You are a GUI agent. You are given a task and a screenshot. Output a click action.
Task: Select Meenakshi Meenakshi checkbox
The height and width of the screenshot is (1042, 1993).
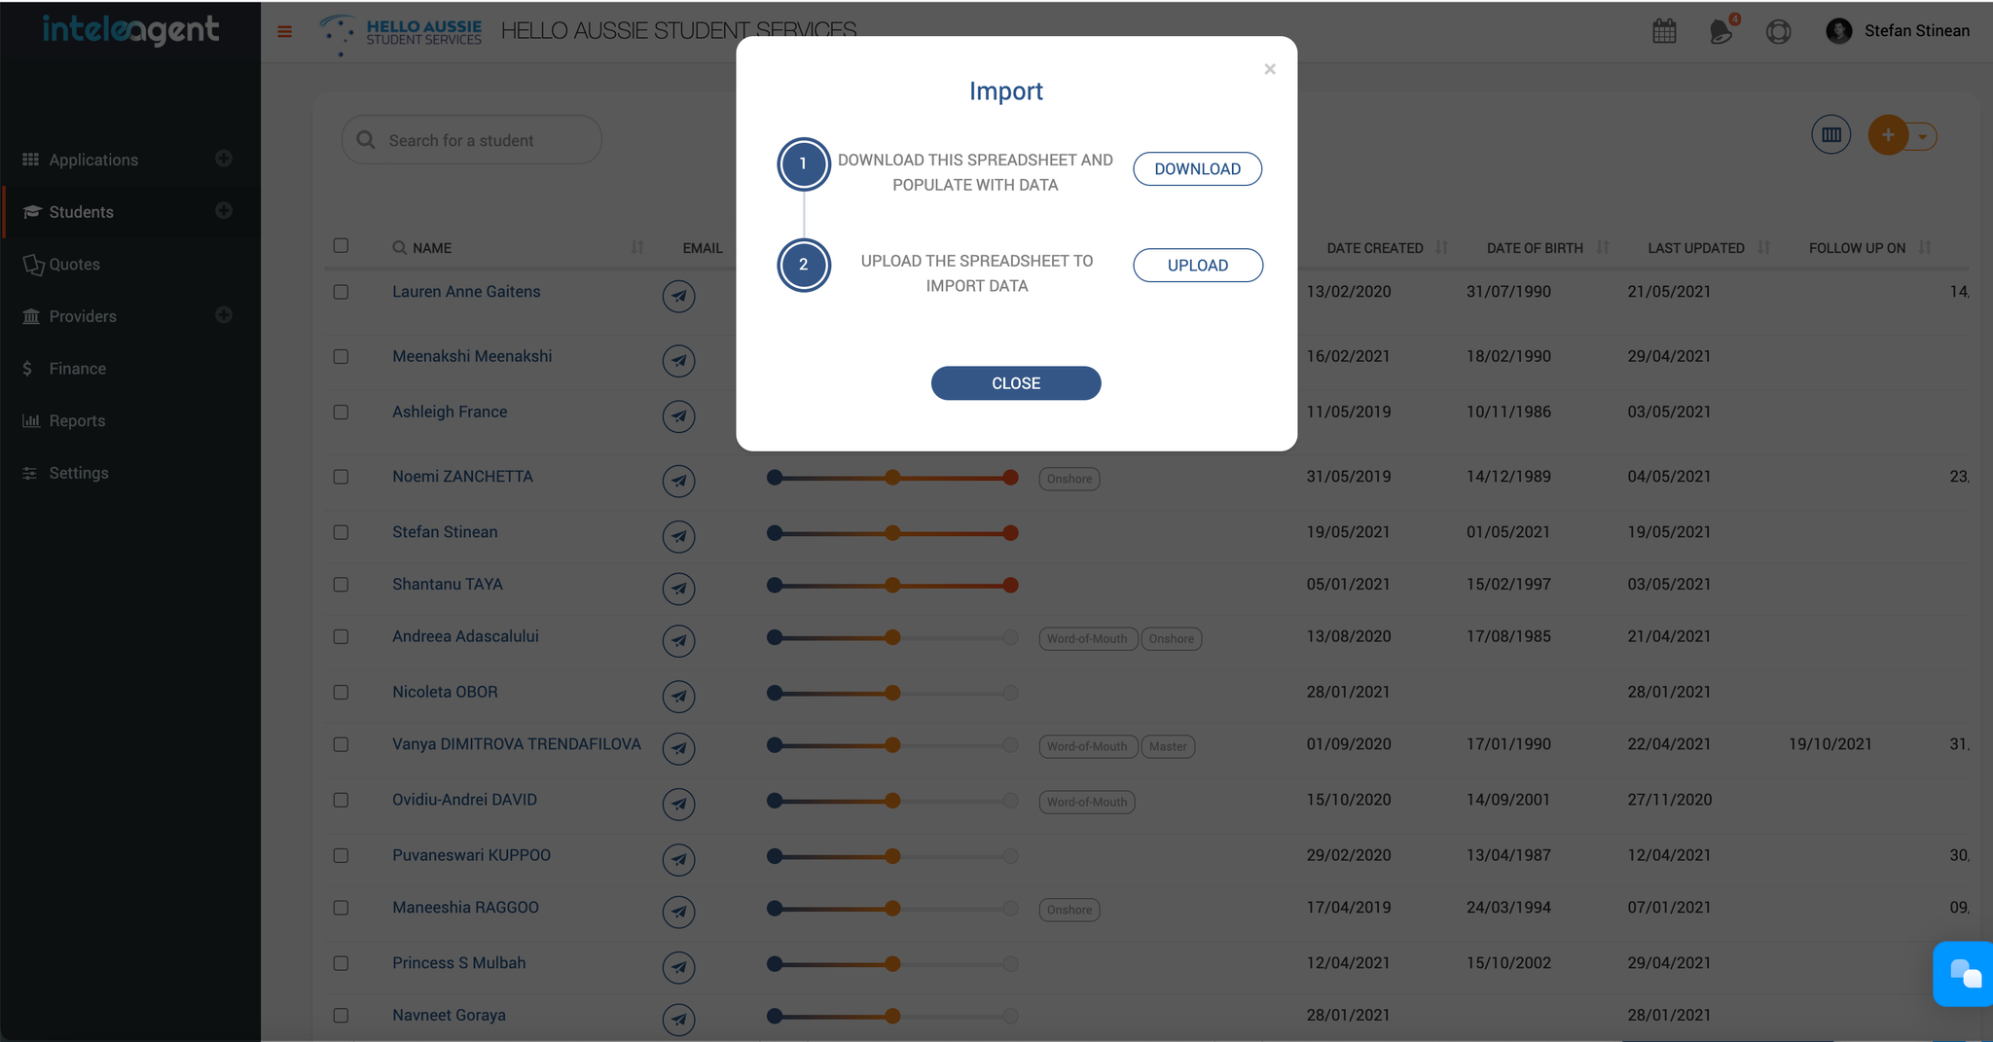341,357
